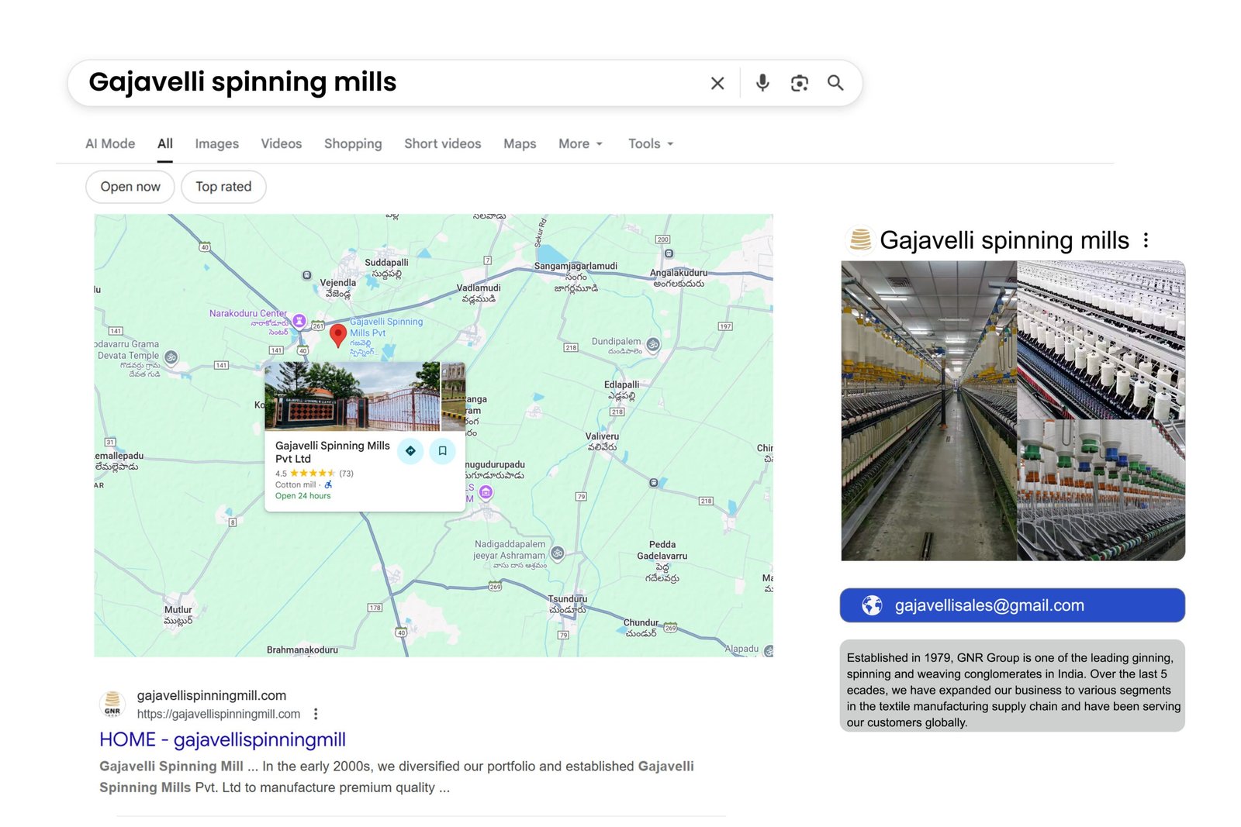Viewport: 1241px width, 827px height.
Task: Click the GNR favicon next to the result
Action: (x=112, y=705)
